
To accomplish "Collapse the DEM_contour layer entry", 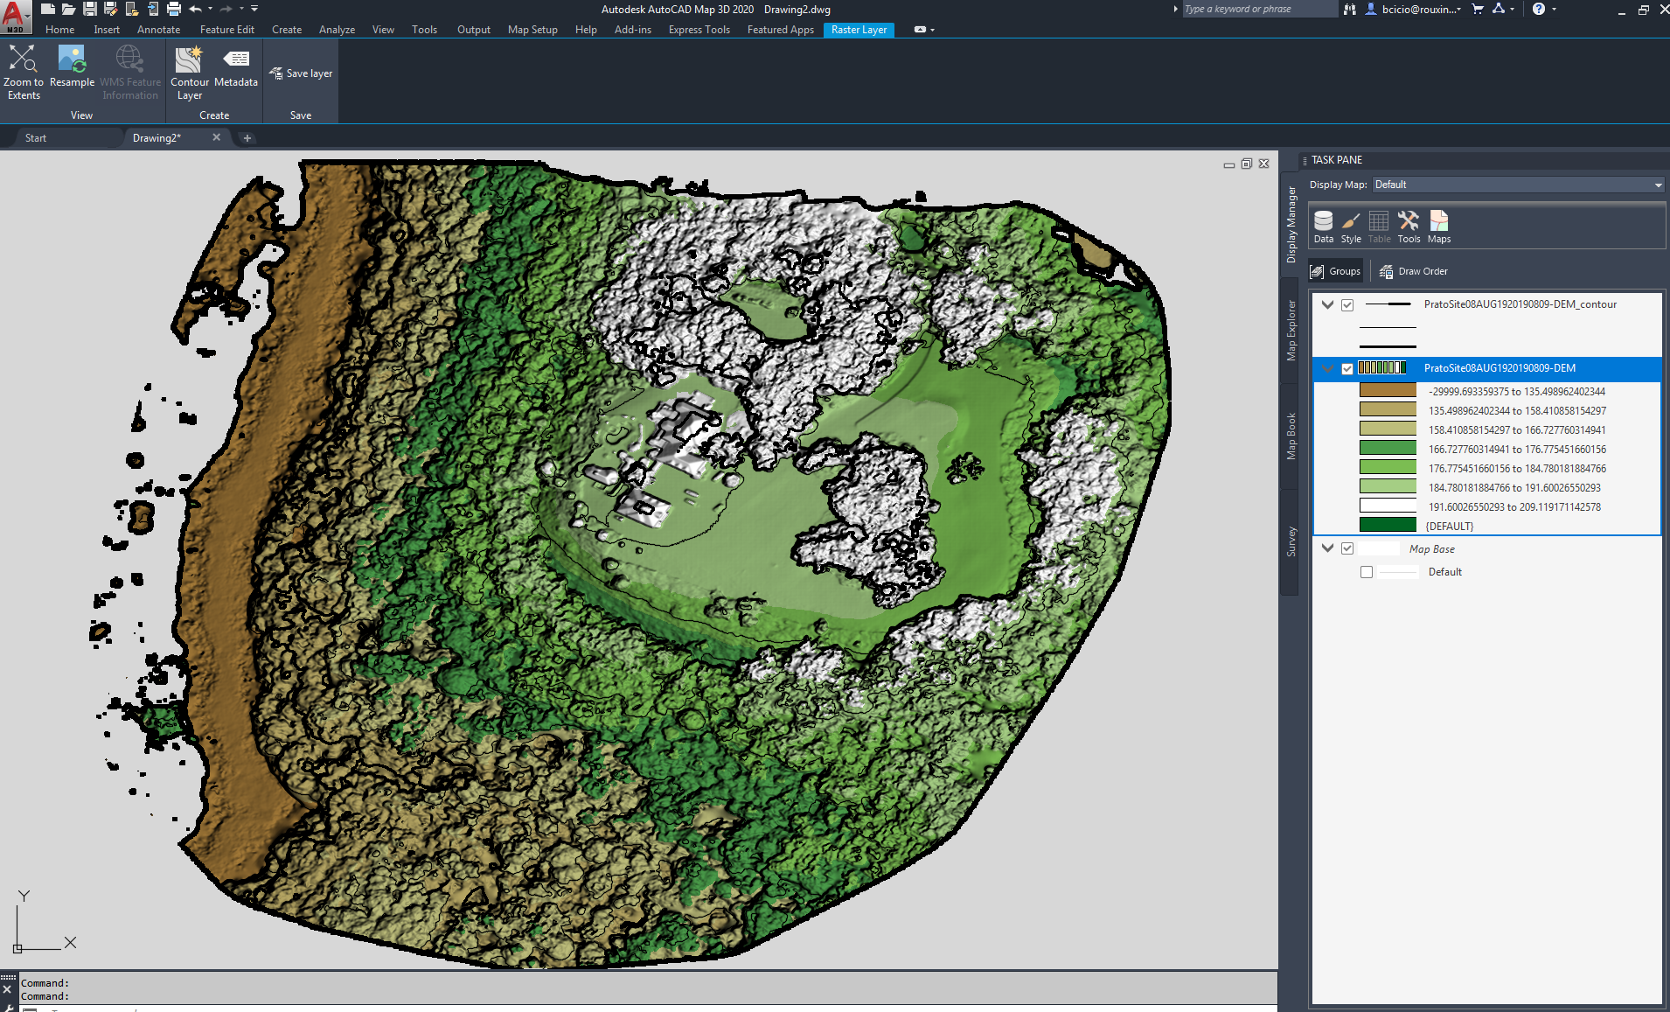I will (x=1327, y=304).
